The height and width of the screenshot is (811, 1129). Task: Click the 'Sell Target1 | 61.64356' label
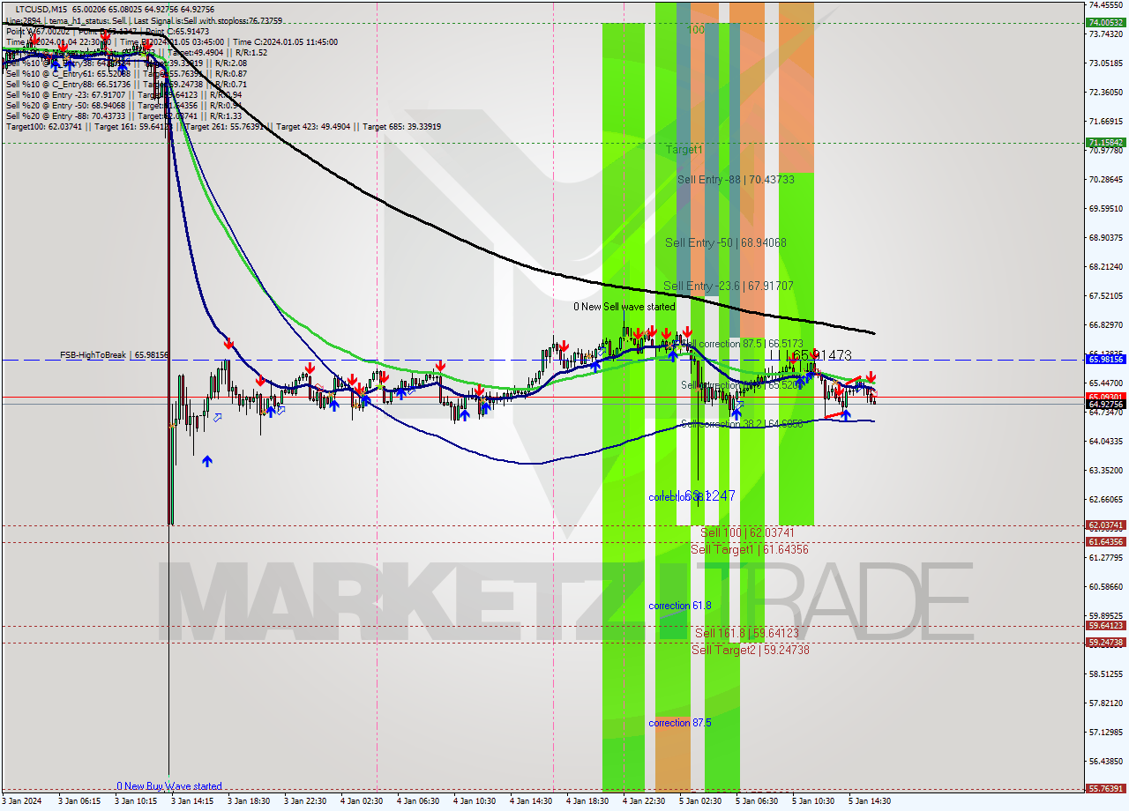[750, 549]
